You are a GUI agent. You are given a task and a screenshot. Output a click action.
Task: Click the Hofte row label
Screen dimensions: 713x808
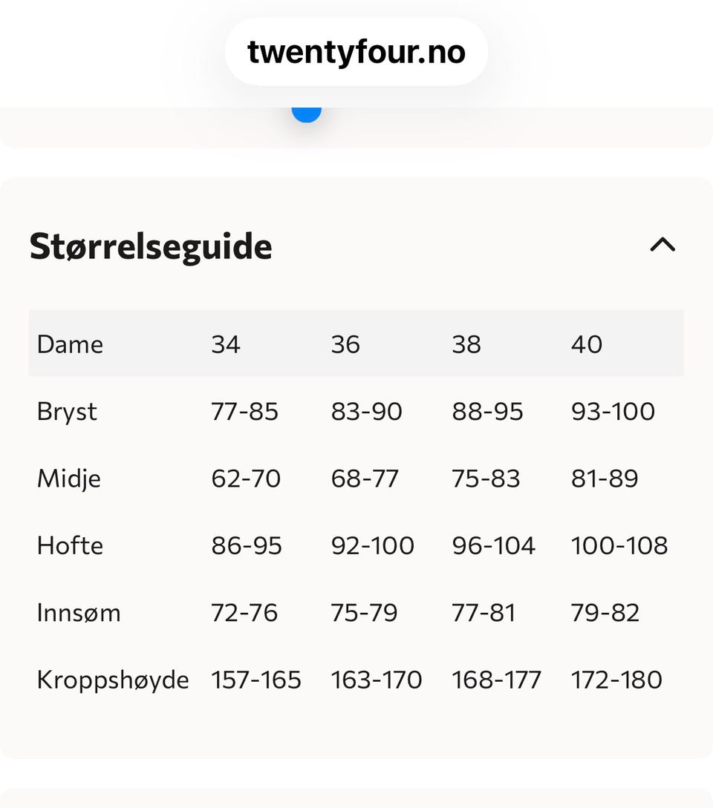[x=71, y=546]
